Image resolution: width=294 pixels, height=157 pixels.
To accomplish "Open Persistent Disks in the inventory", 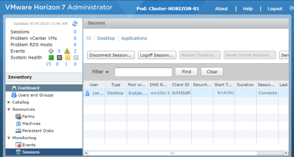I will [38, 131].
